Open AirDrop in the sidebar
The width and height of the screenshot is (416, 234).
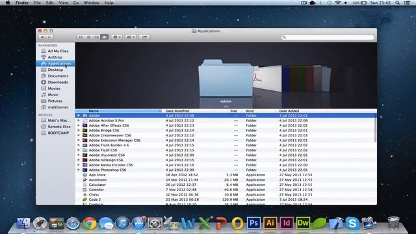tap(55, 57)
